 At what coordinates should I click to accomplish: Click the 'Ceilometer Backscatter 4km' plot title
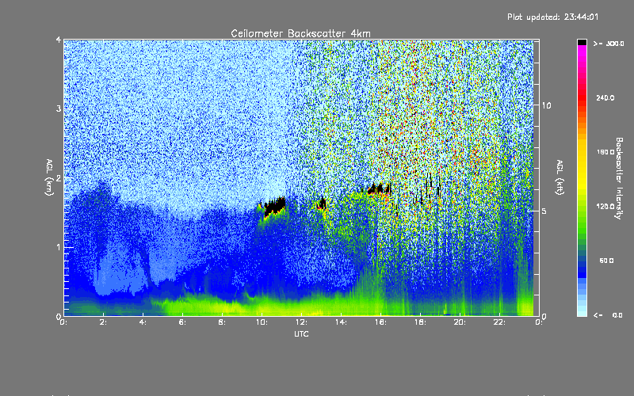click(300, 33)
